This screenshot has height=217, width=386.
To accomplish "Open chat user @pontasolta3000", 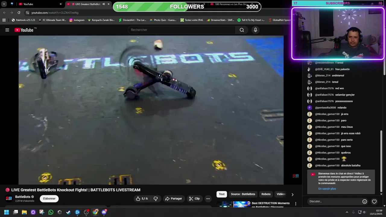I will click(x=325, y=108).
